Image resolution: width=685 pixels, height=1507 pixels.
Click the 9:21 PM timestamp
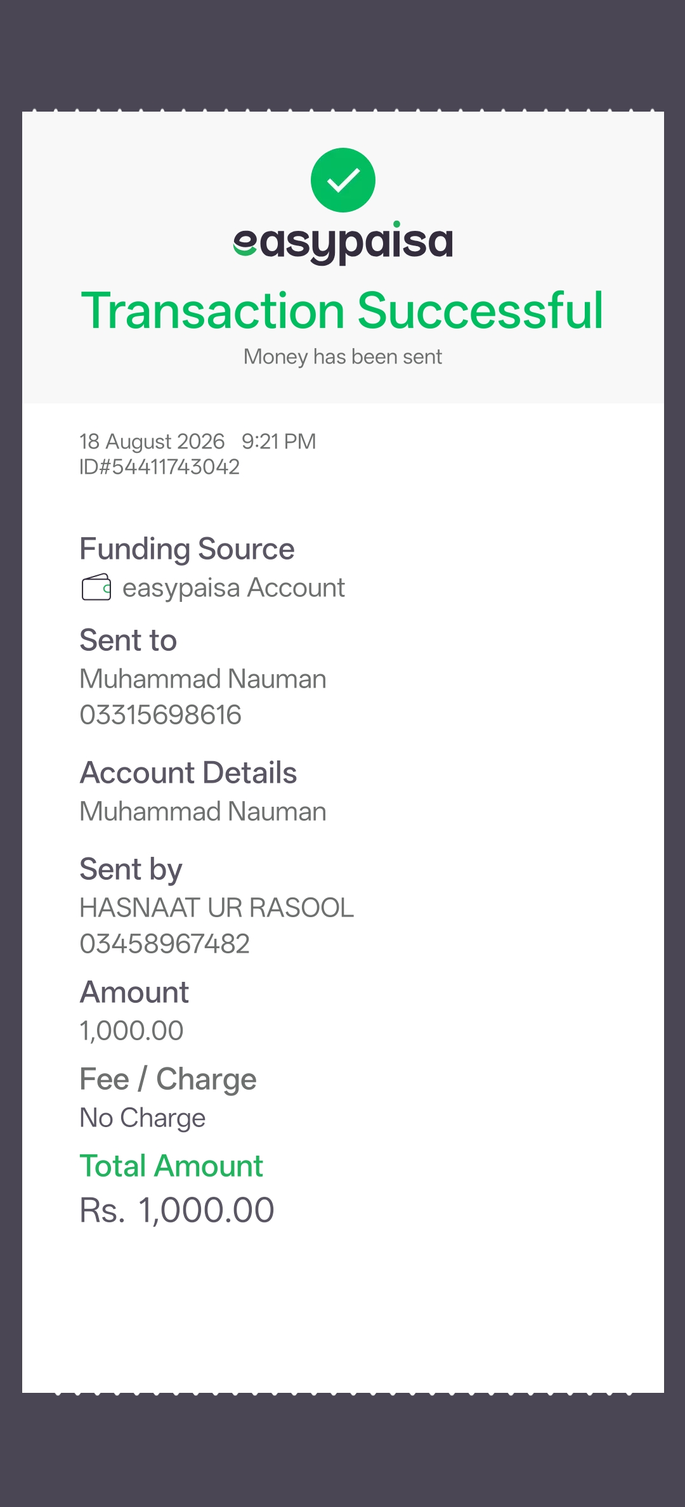coord(279,441)
